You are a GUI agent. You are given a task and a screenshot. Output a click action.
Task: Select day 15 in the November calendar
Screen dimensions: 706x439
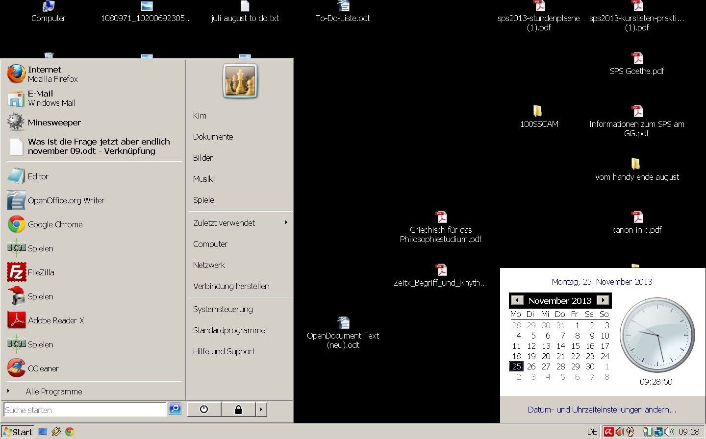(576, 346)
